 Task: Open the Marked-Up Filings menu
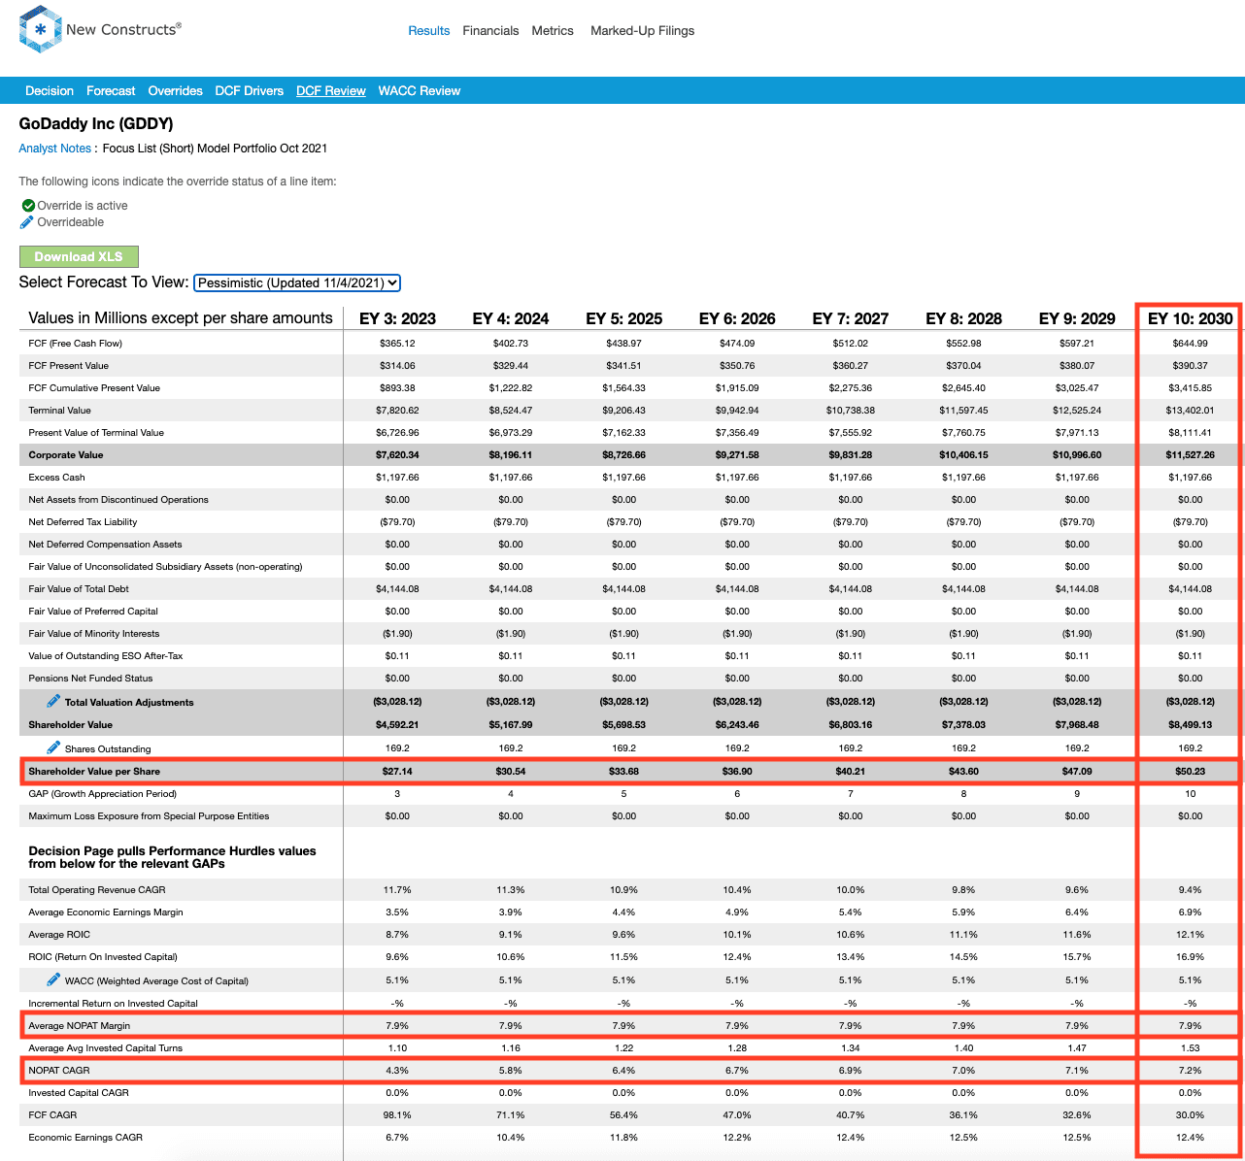tap(642, 31)
